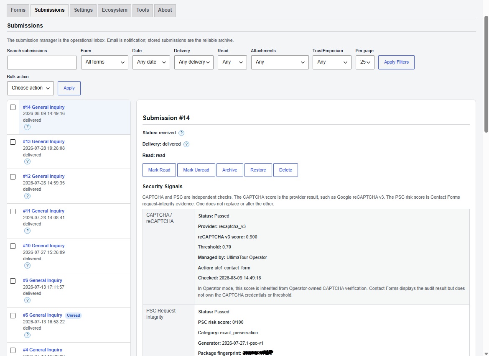The width and height of the screenshot is (489, 356).
Task: Show help next to Delivery: delivered
Action: tap(186, 144)
